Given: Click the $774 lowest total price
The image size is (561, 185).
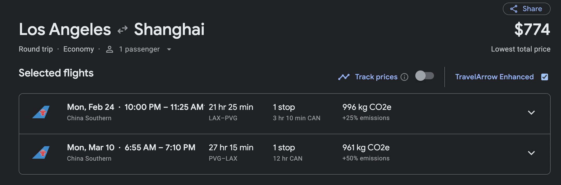Looking at the screenshot, I should pyautogui.click(x=532, y=29).
